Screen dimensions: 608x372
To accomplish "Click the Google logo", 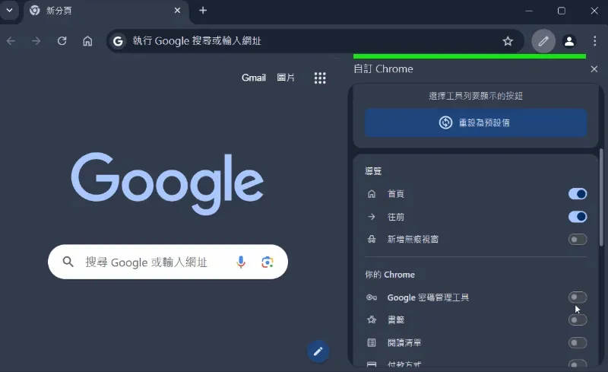I will click(x=167, y=183).
